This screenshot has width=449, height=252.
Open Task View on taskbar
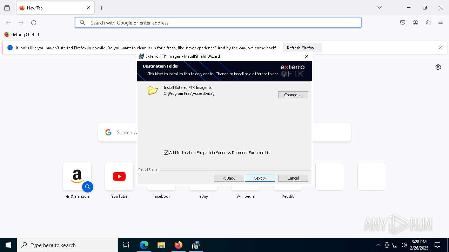126,245
